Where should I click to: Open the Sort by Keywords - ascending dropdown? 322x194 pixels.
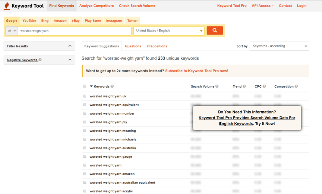click(x=279, y=46)
